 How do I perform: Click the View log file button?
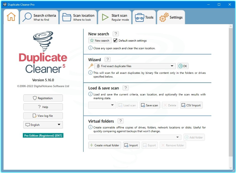coord(43,116)
